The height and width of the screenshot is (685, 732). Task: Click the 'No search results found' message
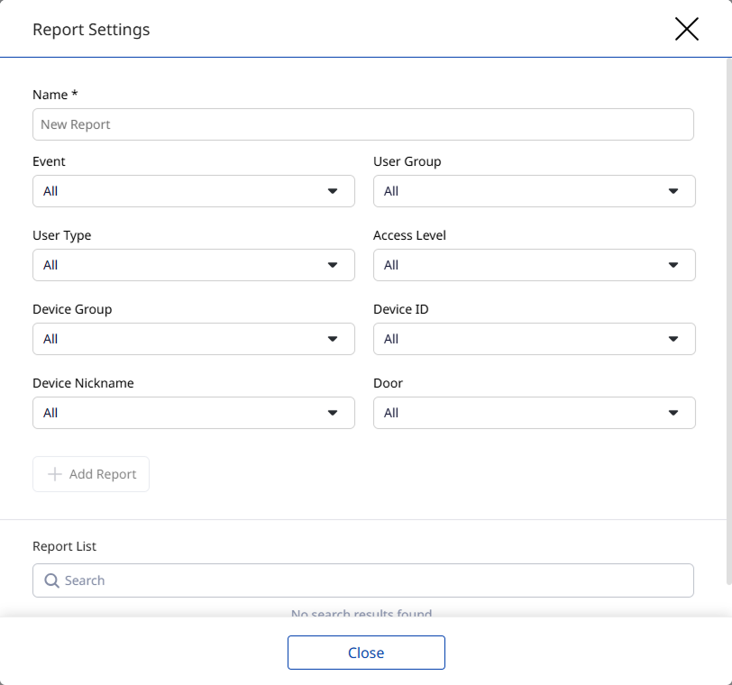point(361,613)
